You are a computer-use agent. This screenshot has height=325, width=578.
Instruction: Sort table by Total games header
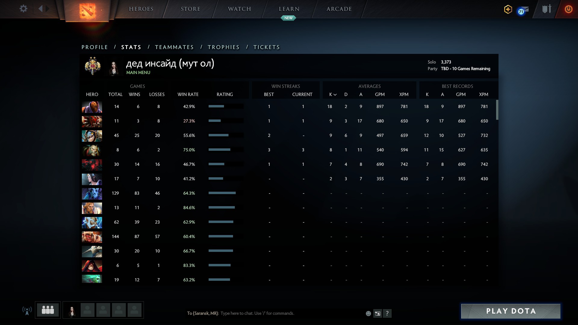tap(115, 94)
